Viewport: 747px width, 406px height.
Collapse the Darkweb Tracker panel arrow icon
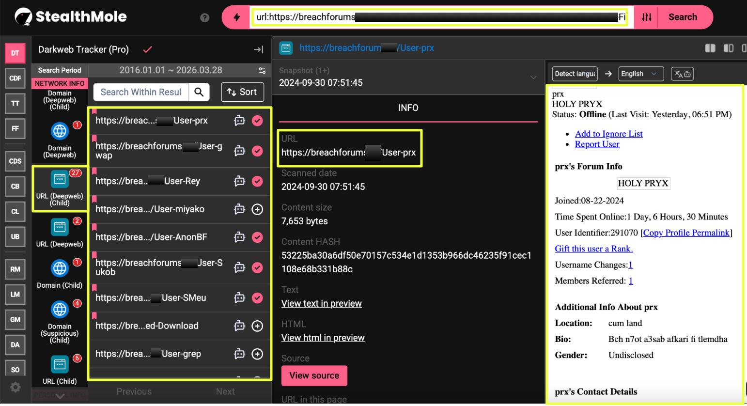(x=259, y=49)
